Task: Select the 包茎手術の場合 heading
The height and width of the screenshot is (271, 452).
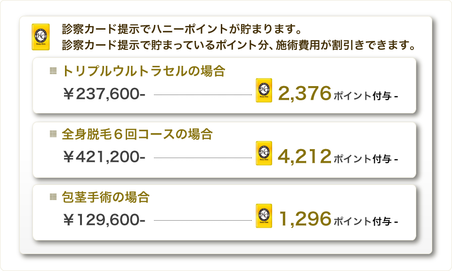Action: pos(106,197)
